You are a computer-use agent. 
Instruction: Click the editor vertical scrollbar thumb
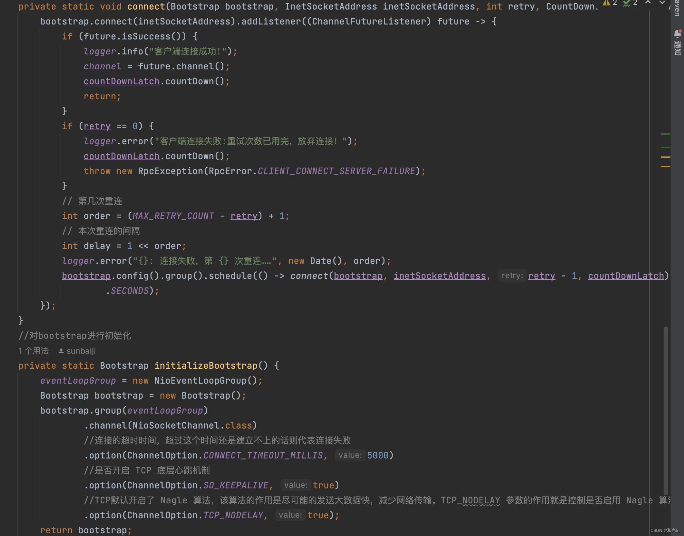pyautogui.click(x=666, y=411)
